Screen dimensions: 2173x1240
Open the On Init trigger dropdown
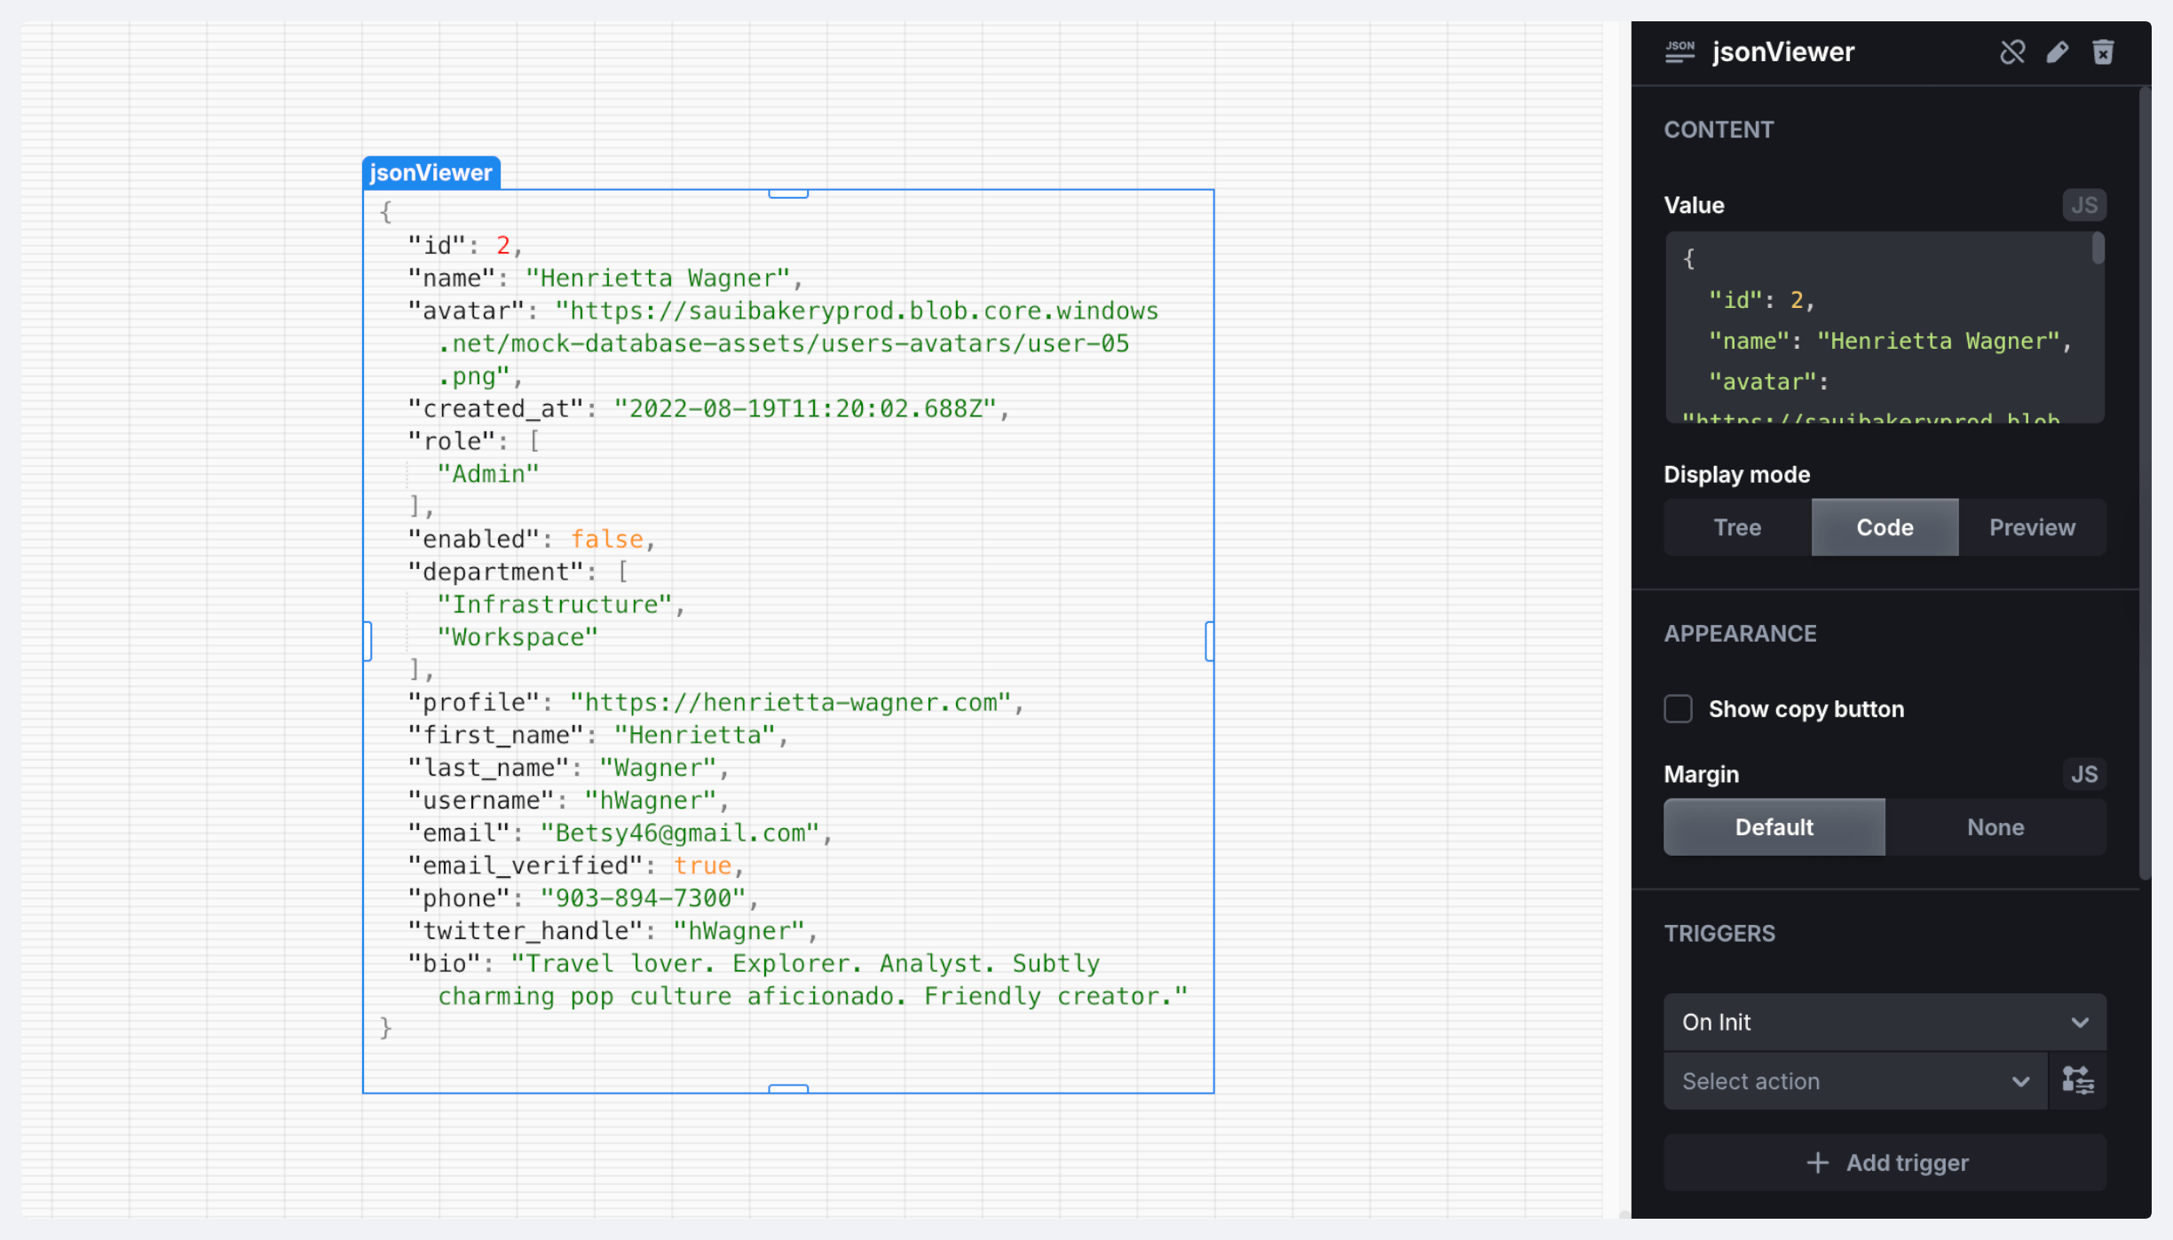1884,1023
